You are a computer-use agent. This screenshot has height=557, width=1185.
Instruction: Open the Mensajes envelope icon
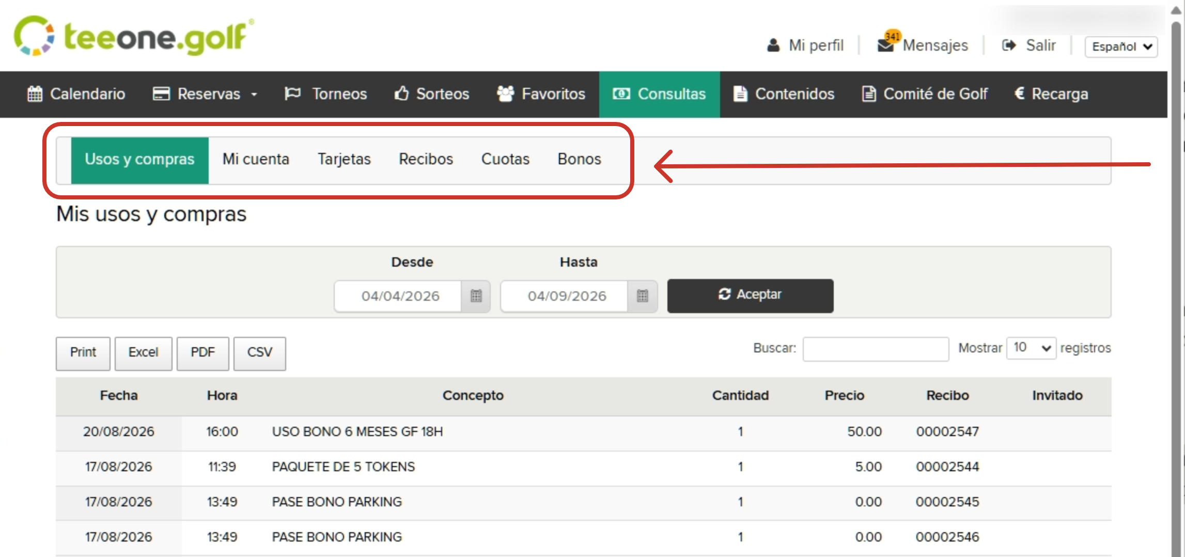click(885, 46)
